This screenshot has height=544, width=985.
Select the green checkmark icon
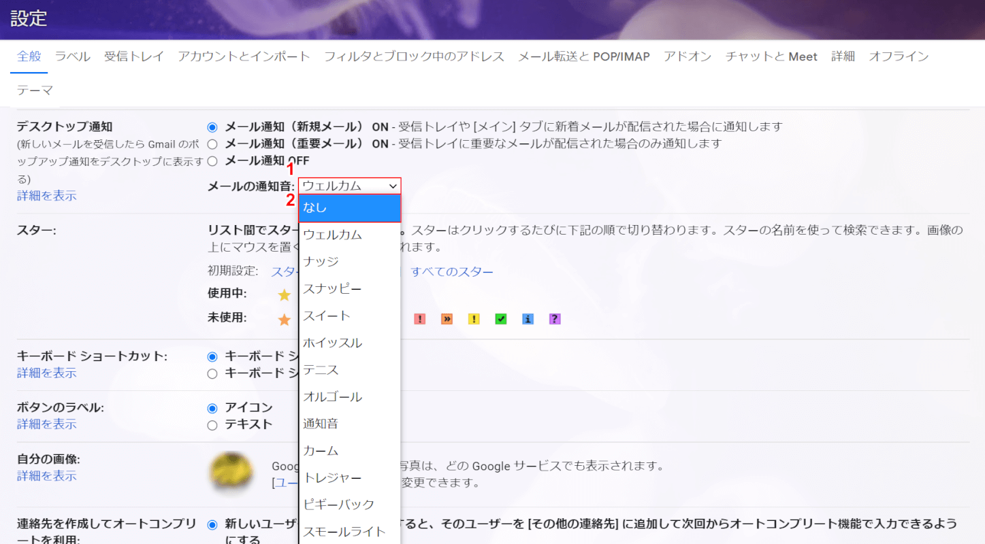(x=501, y=319)
